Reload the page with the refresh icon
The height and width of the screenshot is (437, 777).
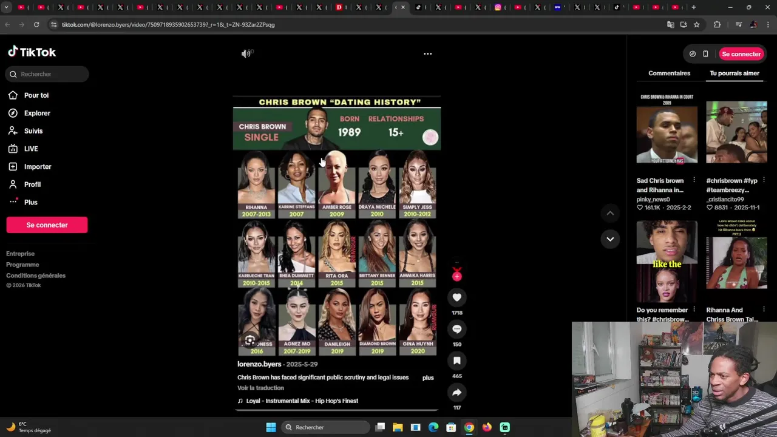pyautogui.click(x=36, y=25)
